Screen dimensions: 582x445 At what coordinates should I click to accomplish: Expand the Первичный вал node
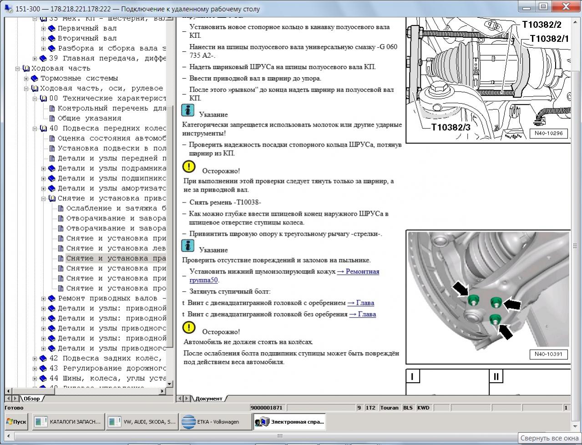point(44,28)
